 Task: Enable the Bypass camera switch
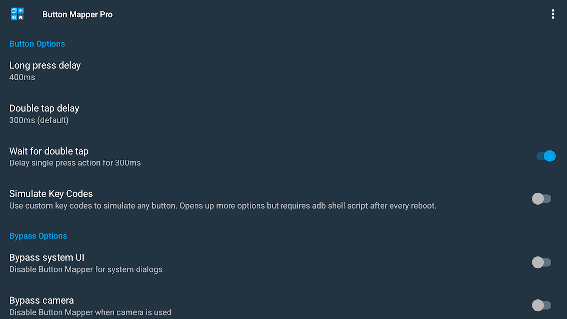[x=541, y=305]
